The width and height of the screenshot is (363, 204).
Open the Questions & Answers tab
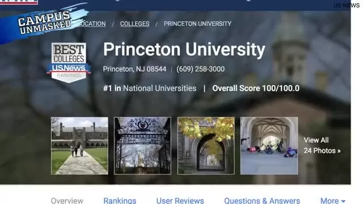tap(262, 201)
